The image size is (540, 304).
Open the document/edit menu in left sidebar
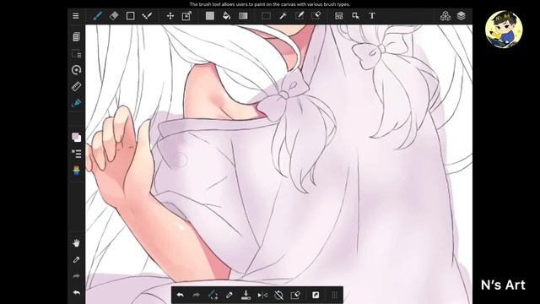pos(77,36)
